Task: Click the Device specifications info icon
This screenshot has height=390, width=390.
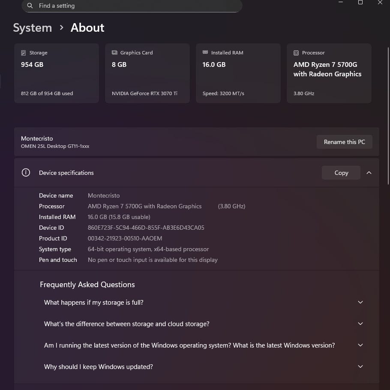Action: [26, 173]
